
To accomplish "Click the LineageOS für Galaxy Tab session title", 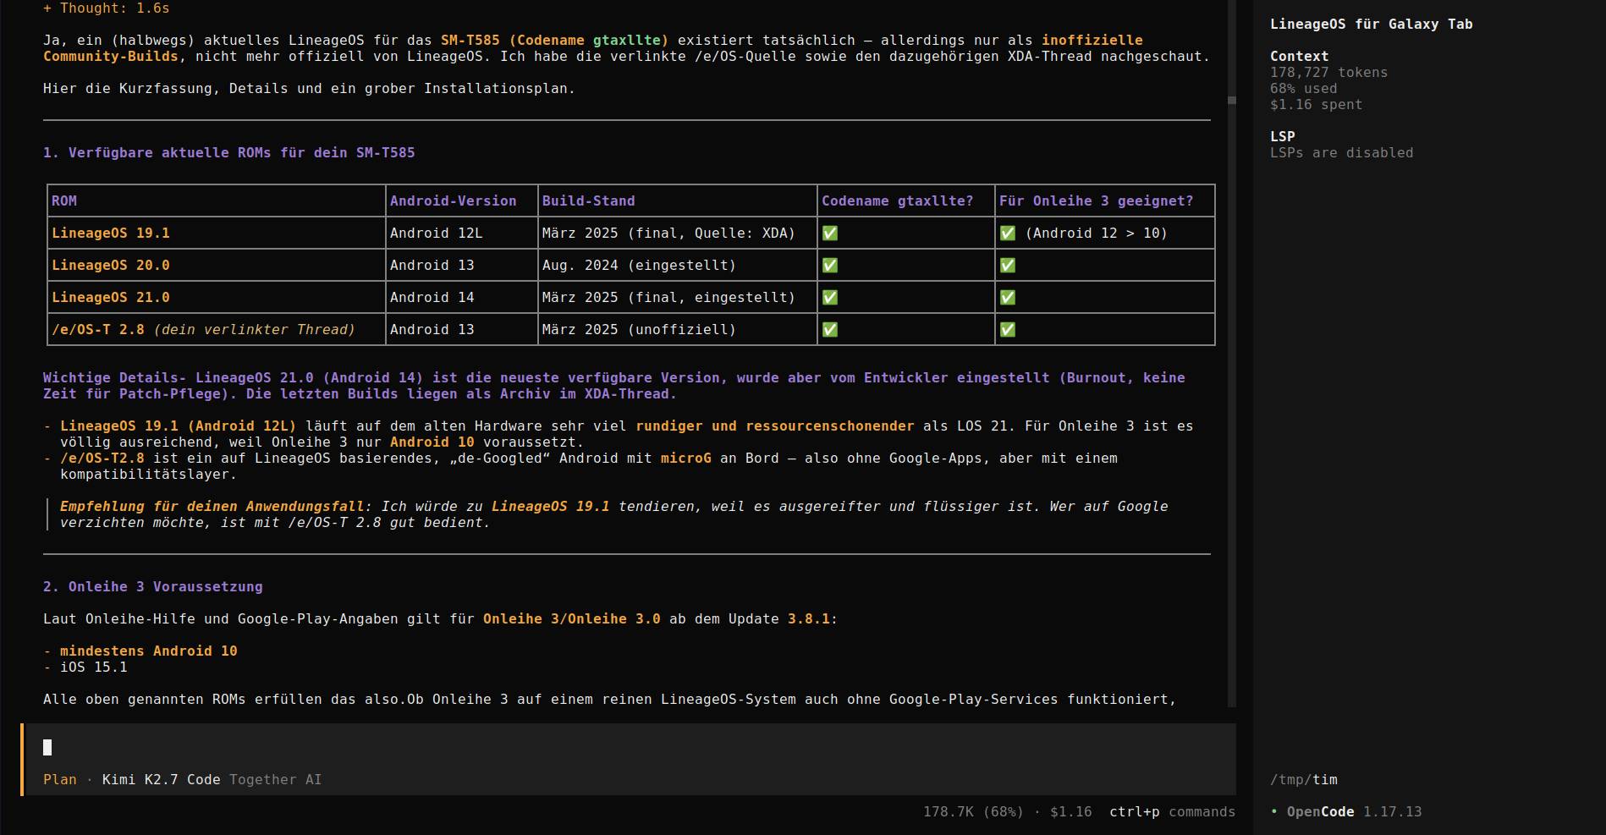I will coord(1371,25).
